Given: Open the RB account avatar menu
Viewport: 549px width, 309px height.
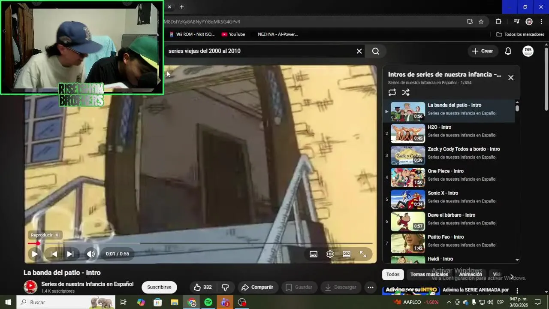Looking at the screenshot, I should [x=528, y=51].
